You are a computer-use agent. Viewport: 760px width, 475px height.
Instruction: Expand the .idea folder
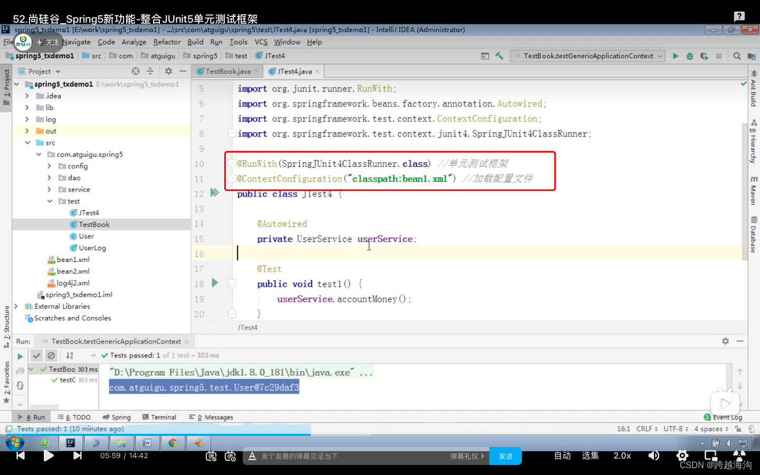click(x=27, y=96)
